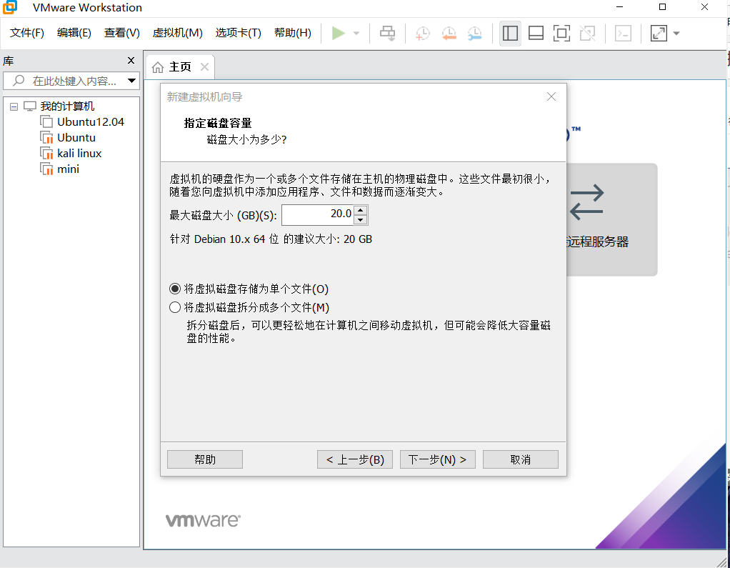Open the 编辑(E) menu
Viewport: 730px width, 568px height.
(74, 33)
